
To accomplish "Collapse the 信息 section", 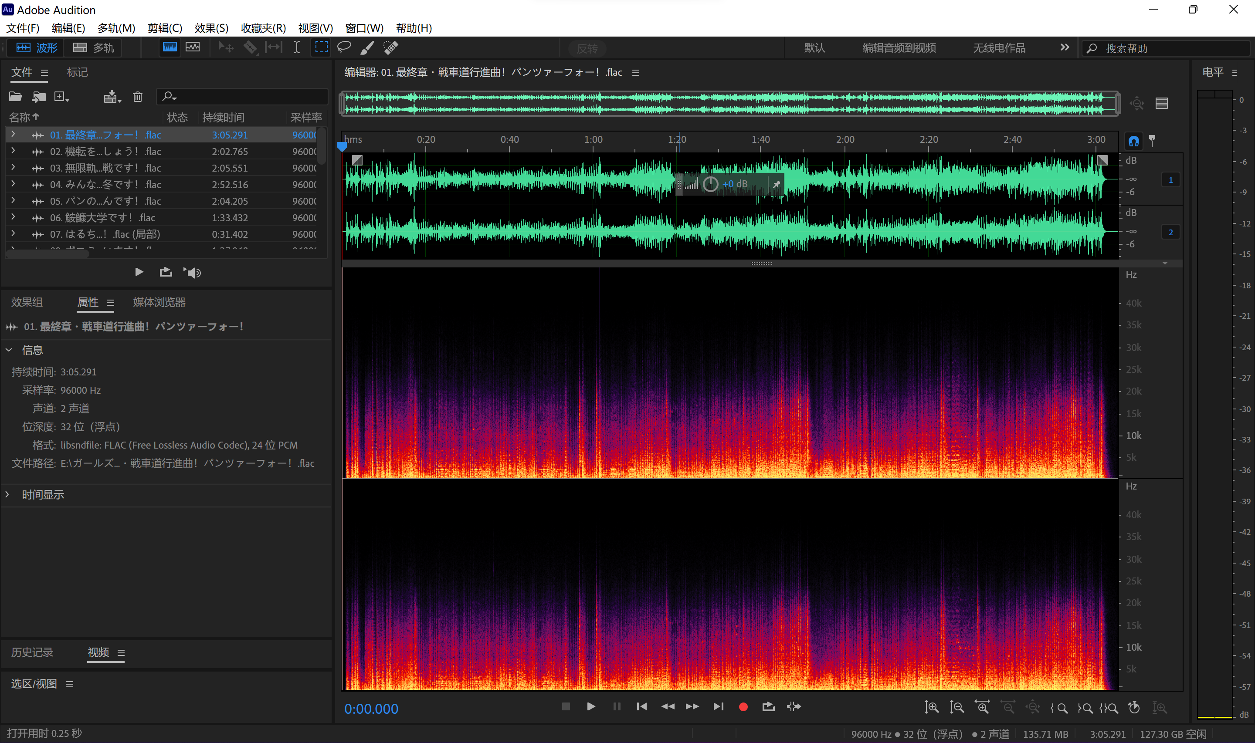I will pos(9,349).
